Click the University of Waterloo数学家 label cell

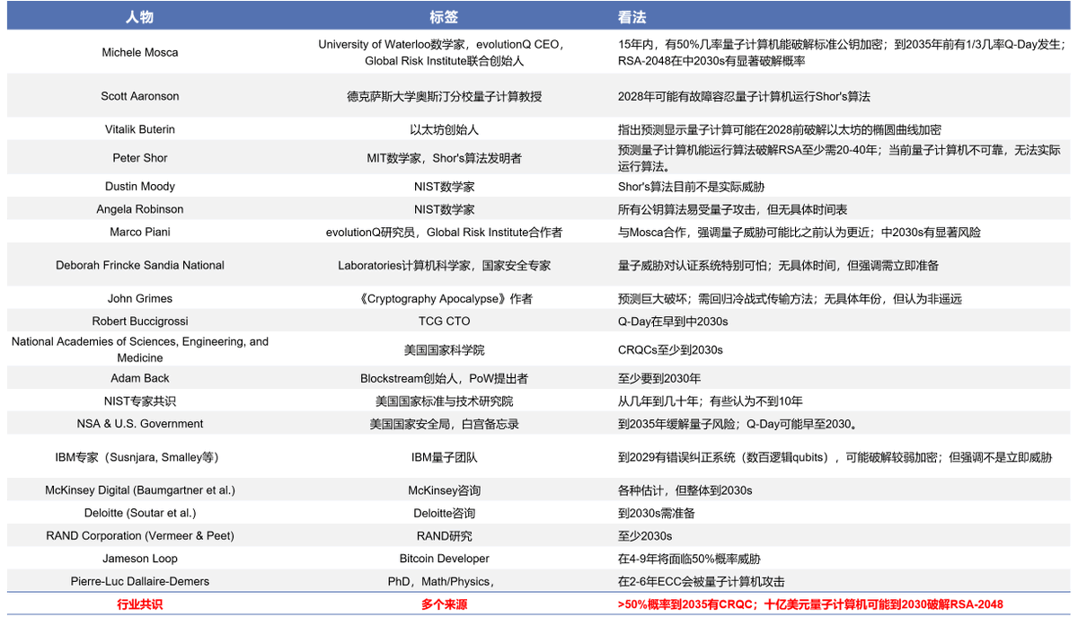click(444, 52)
